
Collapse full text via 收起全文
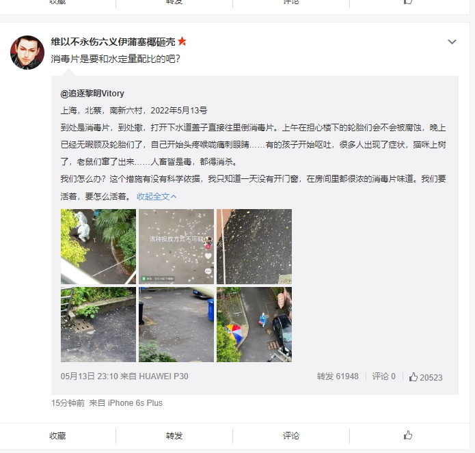tap(157, 197)
